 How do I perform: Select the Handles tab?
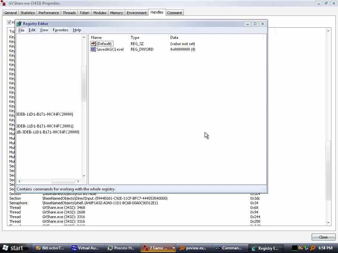click(157, 12)
